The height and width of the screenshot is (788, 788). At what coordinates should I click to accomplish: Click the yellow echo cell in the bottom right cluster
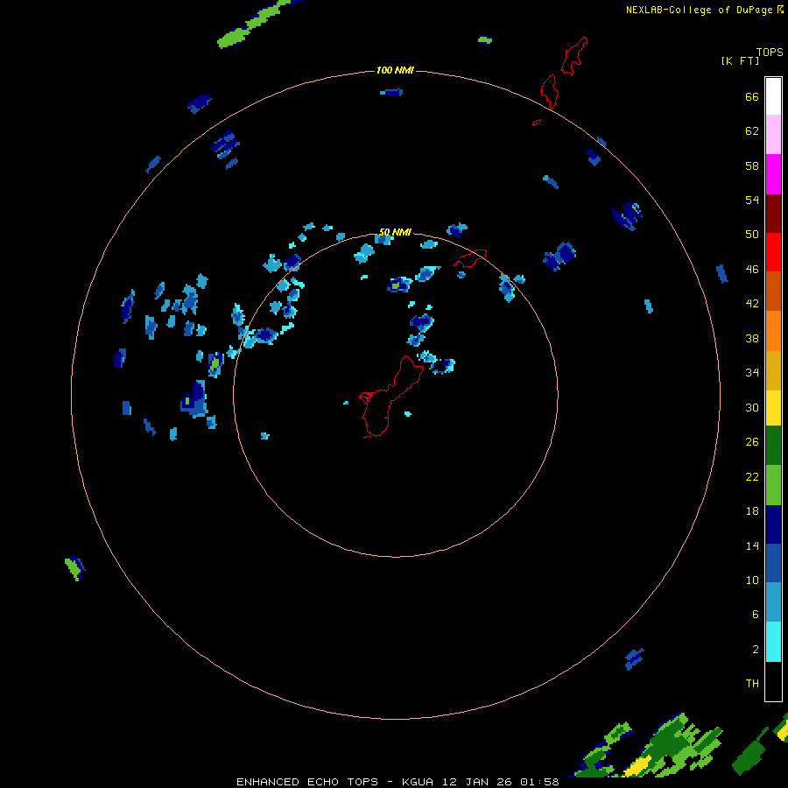637,767
